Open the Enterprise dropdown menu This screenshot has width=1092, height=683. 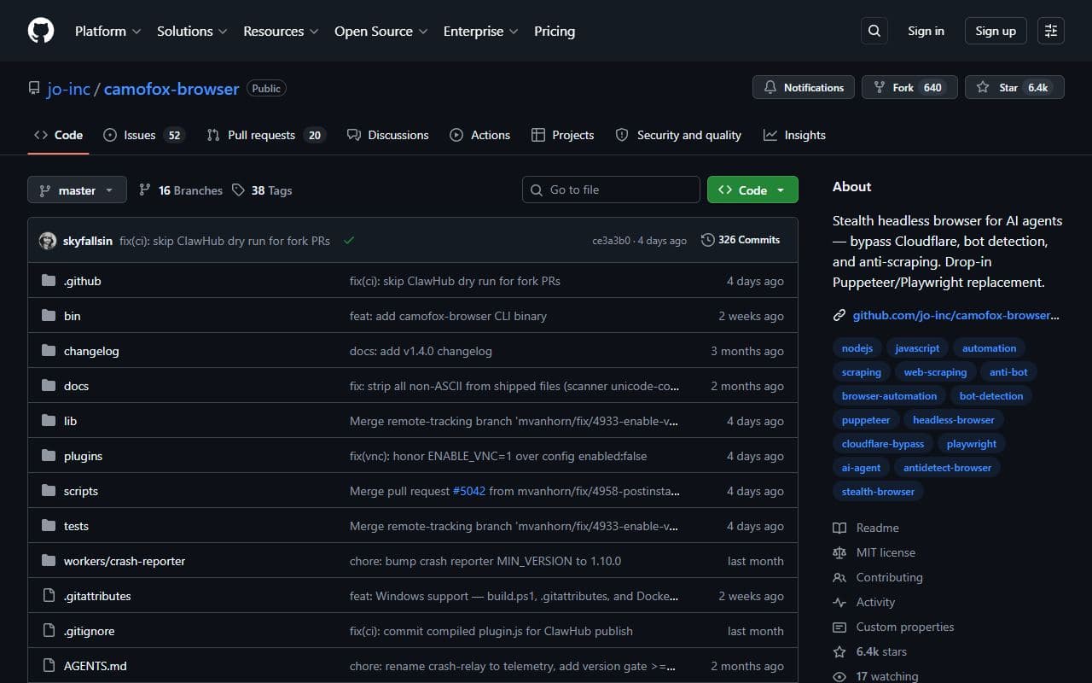[x=480, y=31]
